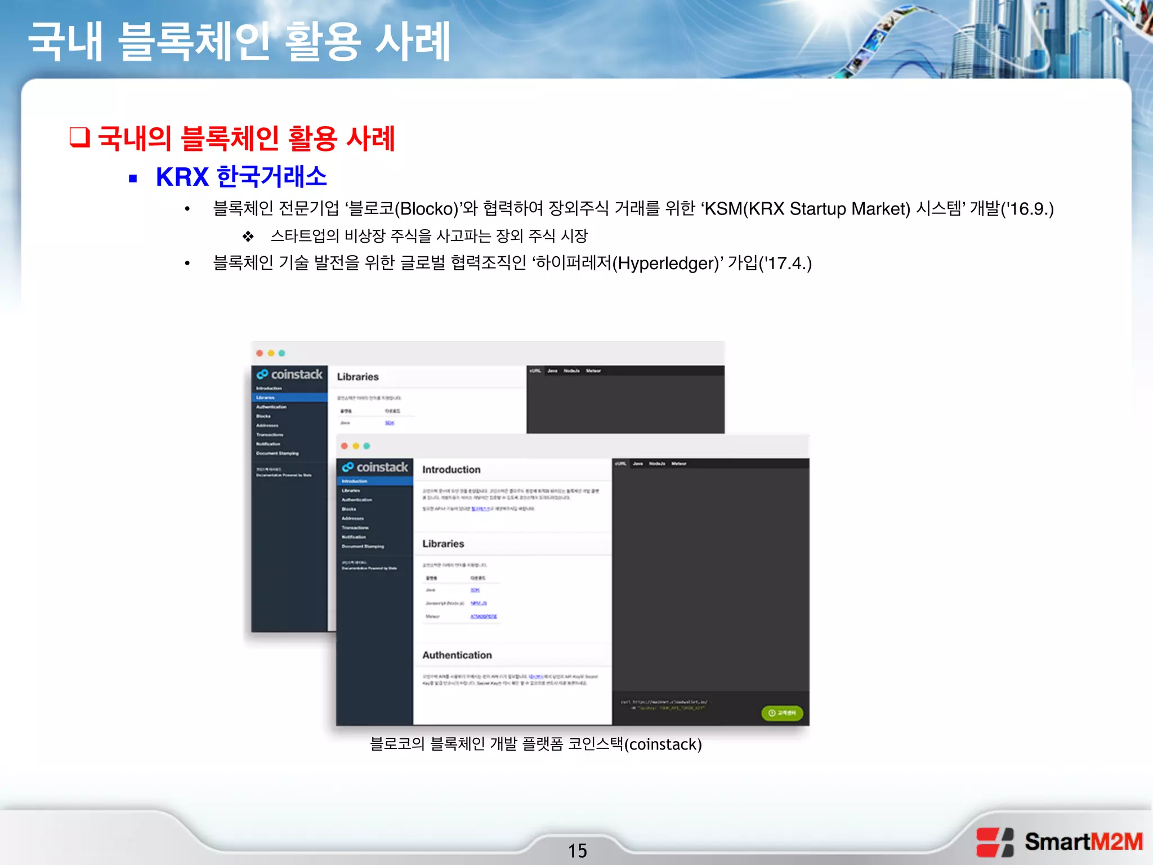Click ATMOSPERE link in Libraries table
This screenshot has width=1153, height=865.
tap(484, 617)
